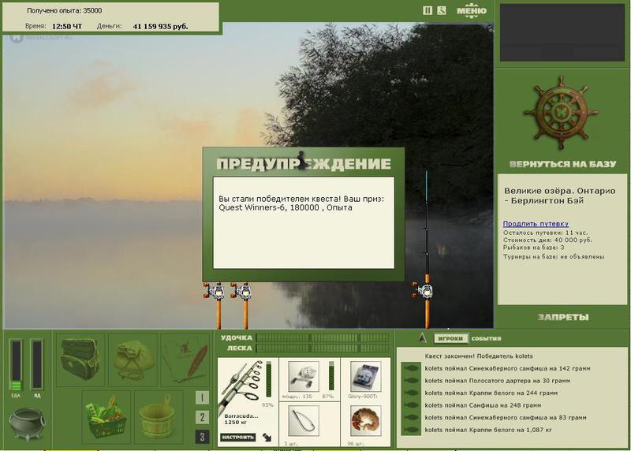Click the money amount 41 159 935 руб.
This screenshot has height=451, width=631.
click(x=160, y=27)
